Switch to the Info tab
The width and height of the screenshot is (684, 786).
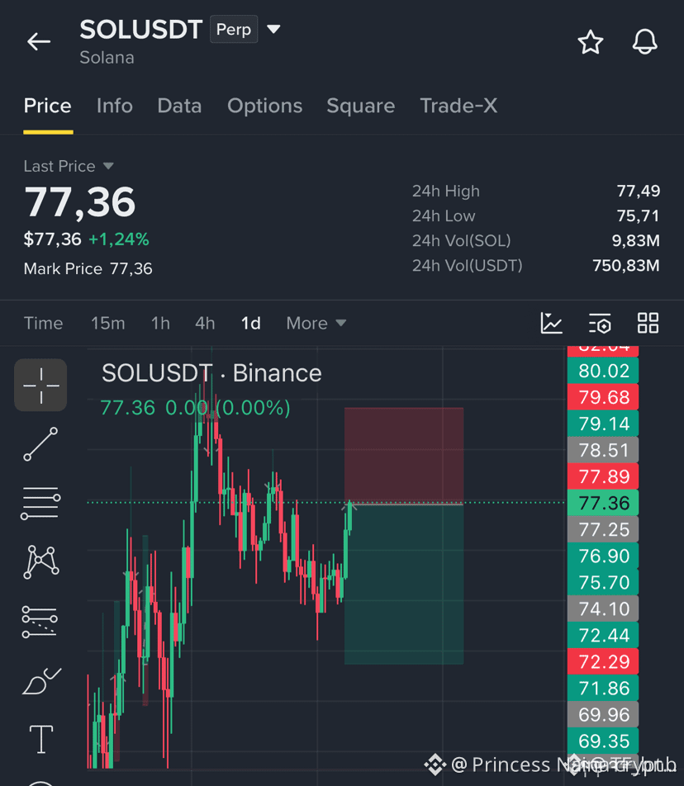(x=114, y=106)
